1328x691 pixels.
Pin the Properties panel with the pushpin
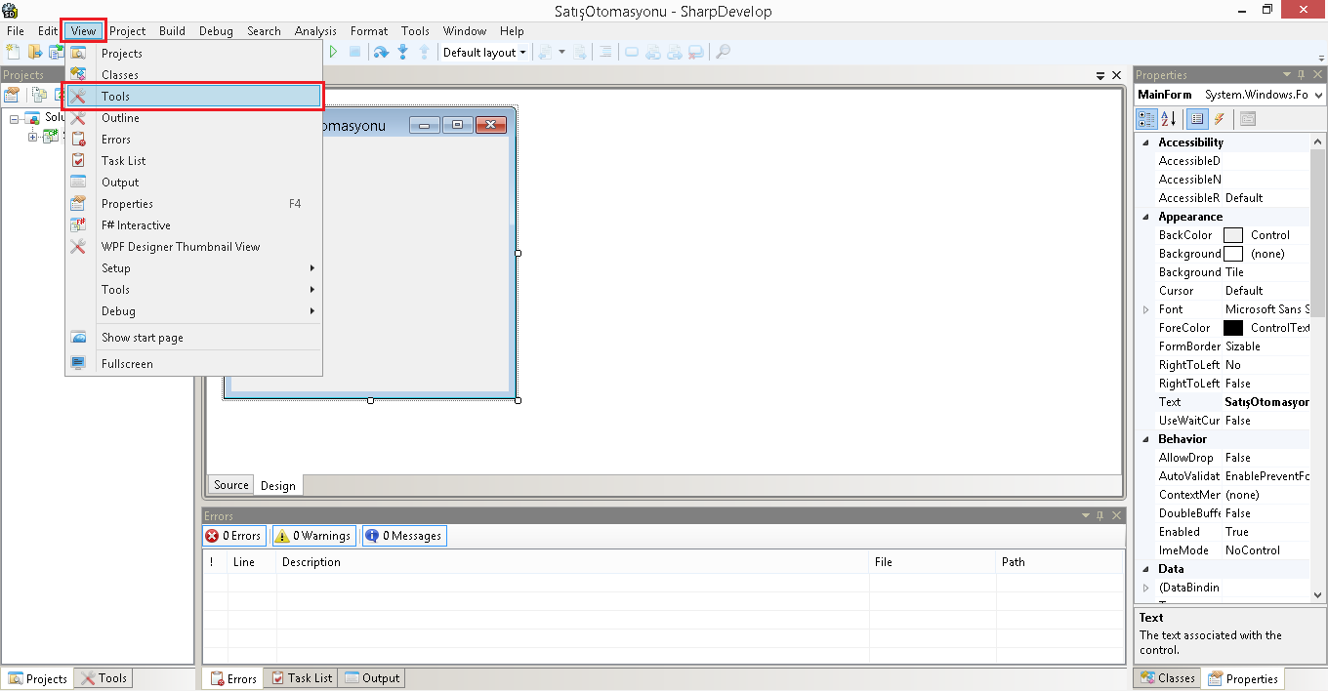pyautogui.click(x=1300, y=75)
